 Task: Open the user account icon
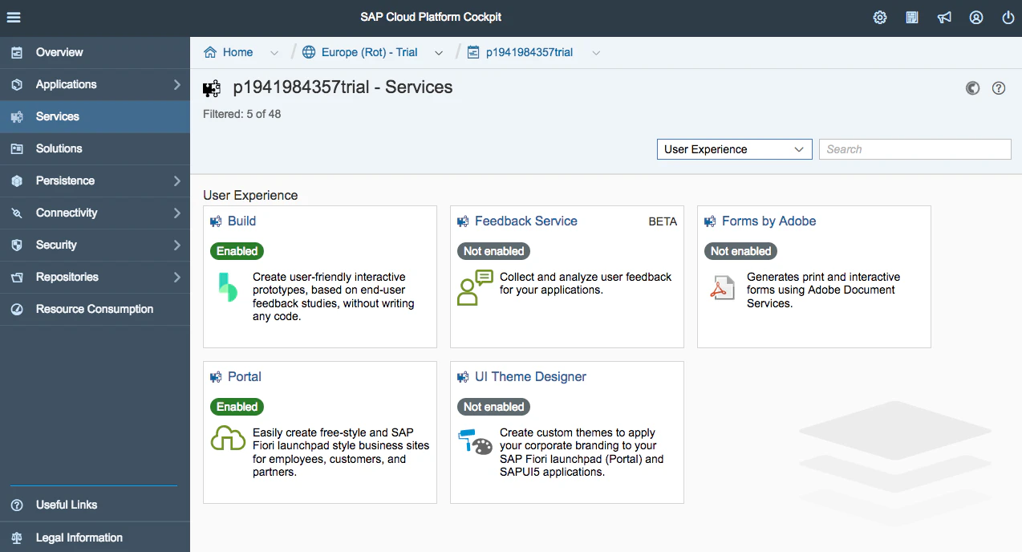pos(975,17)
